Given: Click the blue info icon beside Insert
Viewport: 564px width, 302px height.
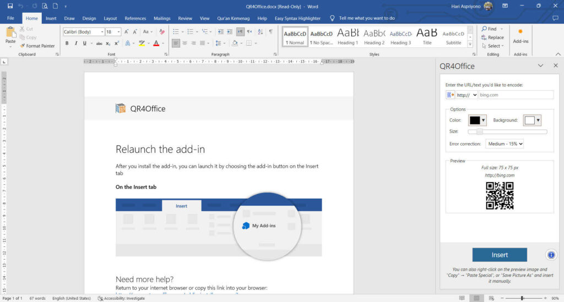Looking at the screenshot, I should click(x=550, y=255).
